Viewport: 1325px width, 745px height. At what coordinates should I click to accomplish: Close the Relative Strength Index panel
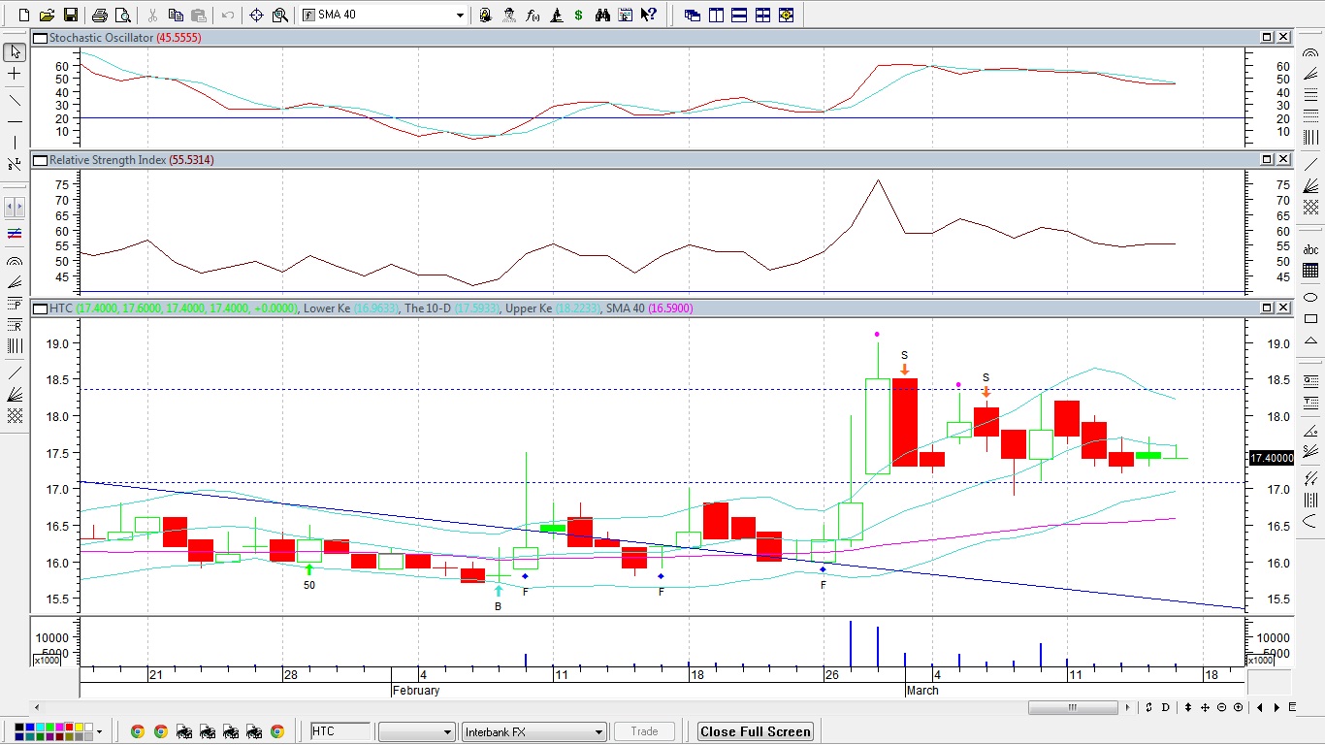point(1283,159)
